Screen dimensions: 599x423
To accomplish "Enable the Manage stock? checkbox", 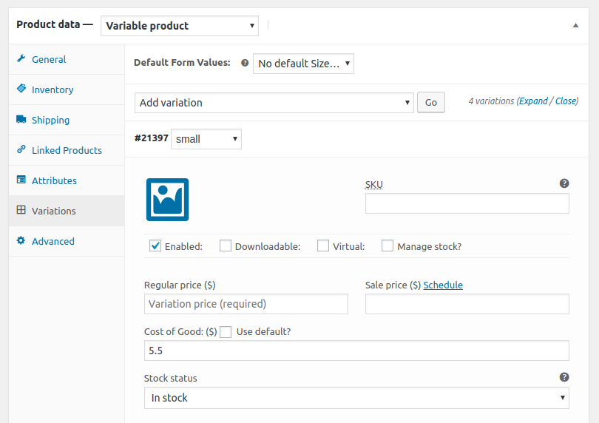I will 388,246.
